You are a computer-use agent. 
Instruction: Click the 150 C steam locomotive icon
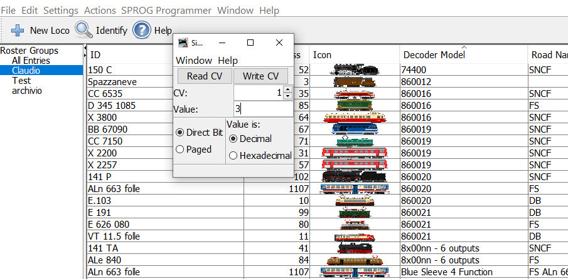(x=353, y=70)
